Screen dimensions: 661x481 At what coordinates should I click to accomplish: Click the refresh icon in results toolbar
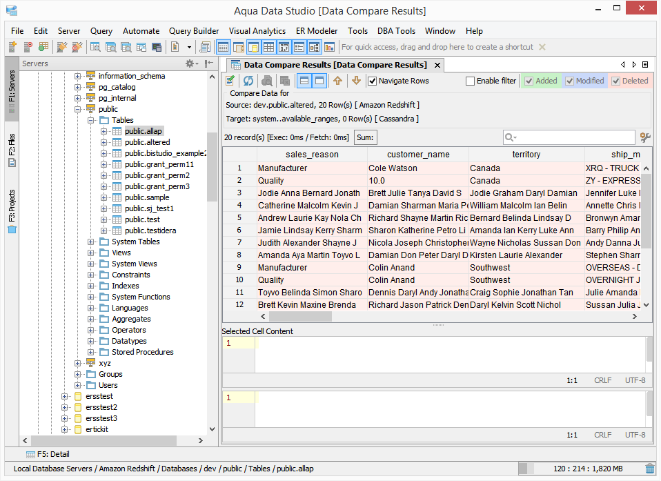[248, 81]
